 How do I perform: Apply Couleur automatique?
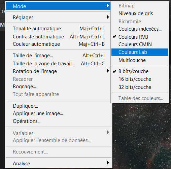click(58, 44)
